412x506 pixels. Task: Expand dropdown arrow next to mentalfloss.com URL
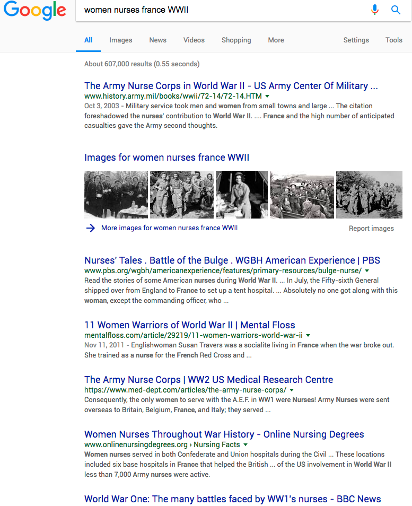pyautogui.click(x=308, y=335)
